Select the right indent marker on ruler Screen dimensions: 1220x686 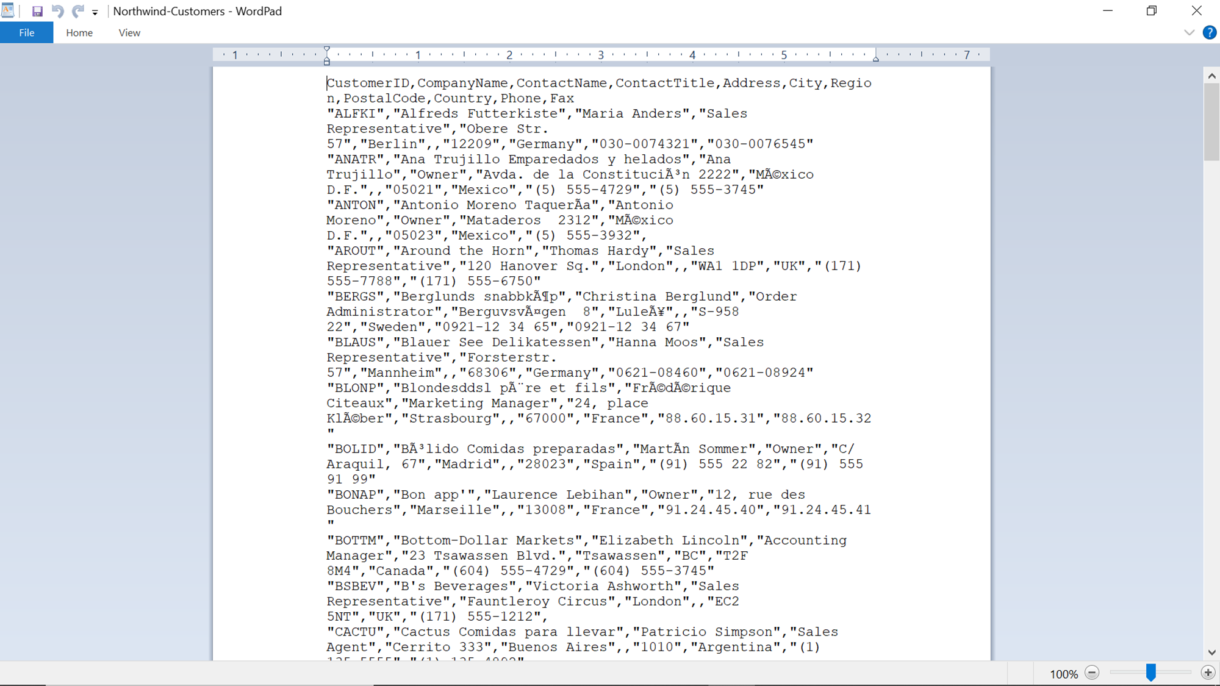(x=875, y=59)
